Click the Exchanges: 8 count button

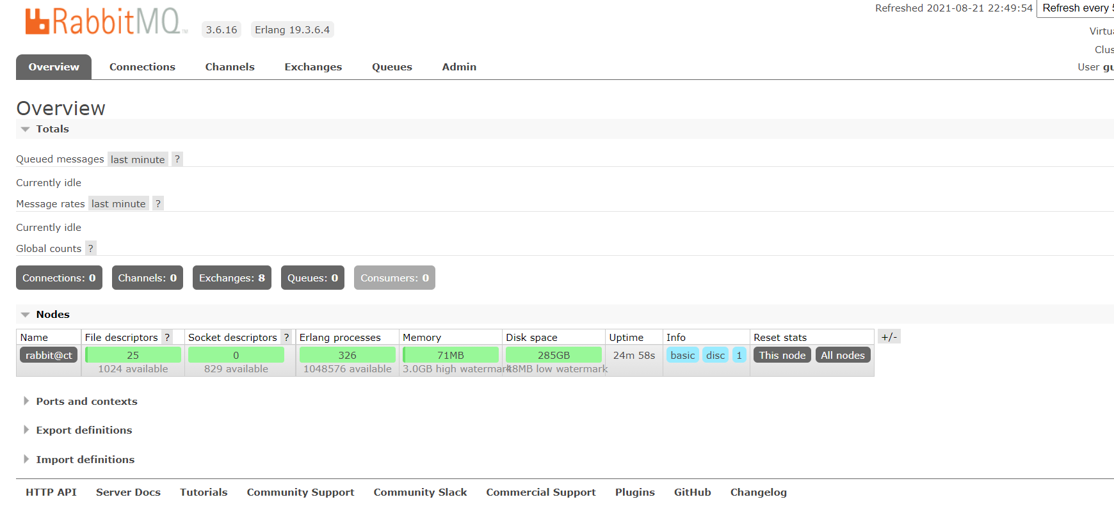coord(232,278)
